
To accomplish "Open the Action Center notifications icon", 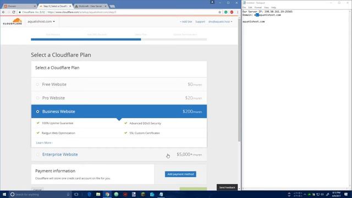I will tap(346, 194).
